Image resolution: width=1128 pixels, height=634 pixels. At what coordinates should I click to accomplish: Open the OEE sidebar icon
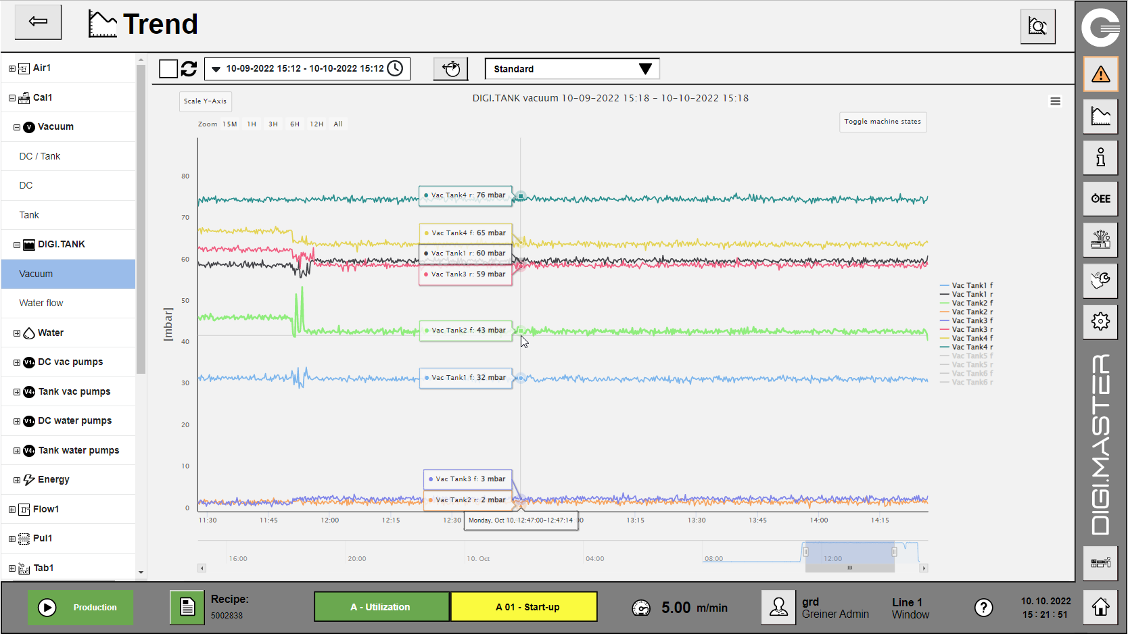[1100, 199]
